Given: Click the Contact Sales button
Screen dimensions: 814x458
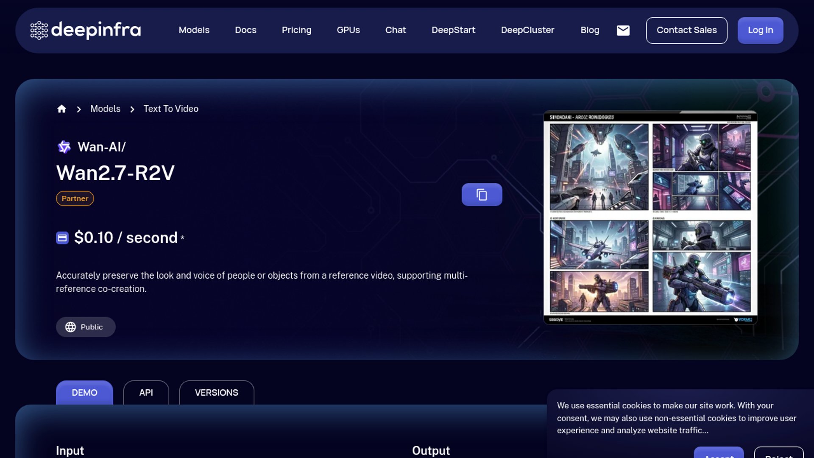Looking at the screenshot, I should tap(686, 30).
